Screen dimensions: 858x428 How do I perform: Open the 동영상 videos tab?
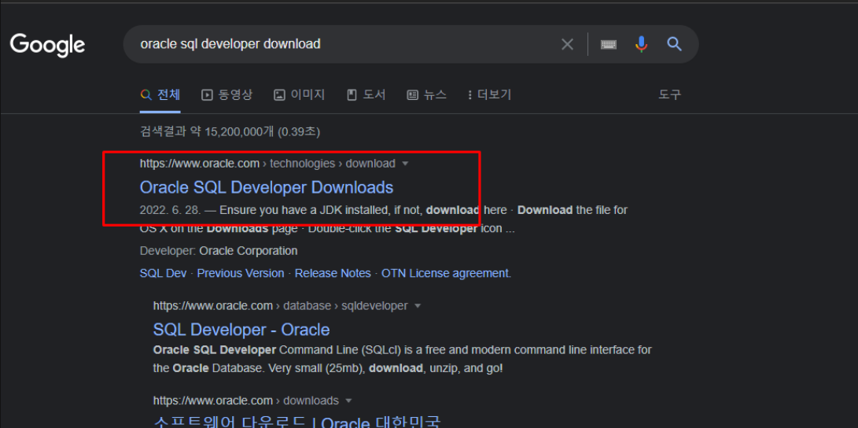tap(227, 94)
